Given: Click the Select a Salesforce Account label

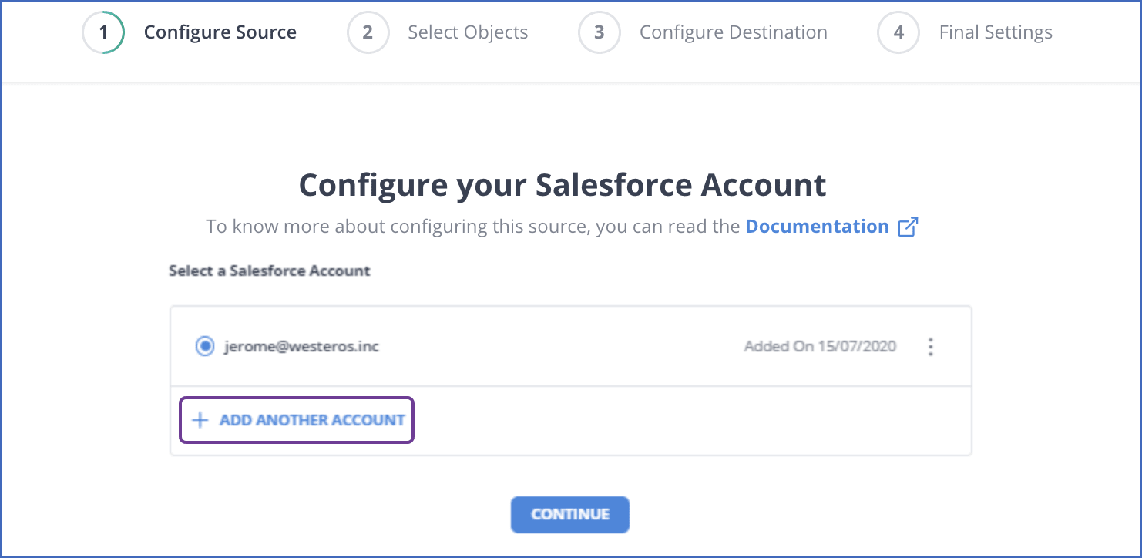Looking at the screenshot, I should pyautogui.click(x=270, y=271).
